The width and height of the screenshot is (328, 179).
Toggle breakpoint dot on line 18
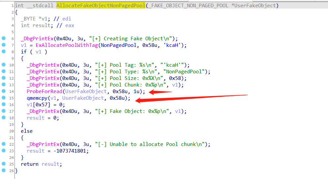[x=4, y=117]
